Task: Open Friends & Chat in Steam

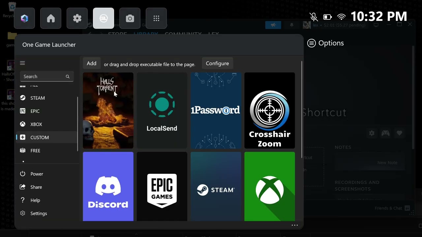Action: coord(392,208)
